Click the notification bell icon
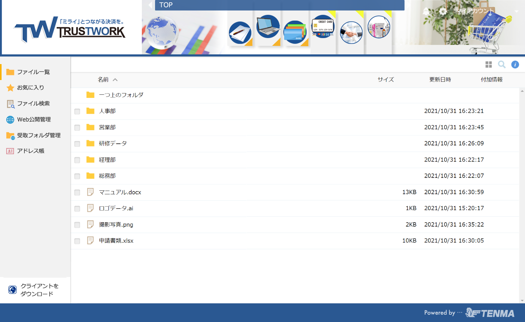This screenshot has height=322, width=525. point(426,11)
